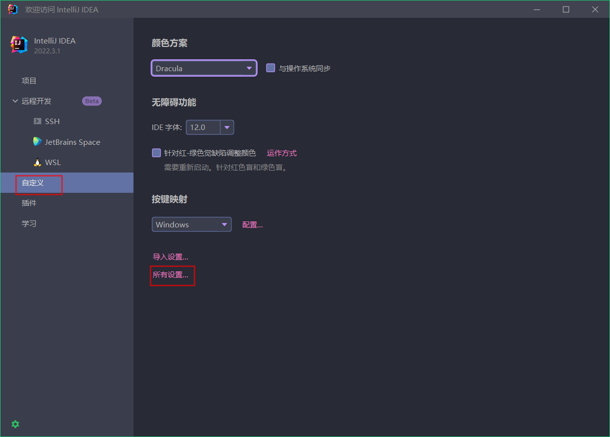Select 项目 in the sidebar
Image resolution: width=610 pixels, height=437 pixels.
click(x=67, y=81)
